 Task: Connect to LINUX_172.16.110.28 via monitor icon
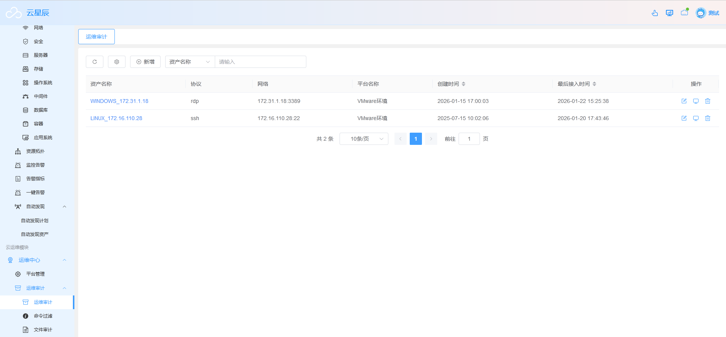coord(696,118)
